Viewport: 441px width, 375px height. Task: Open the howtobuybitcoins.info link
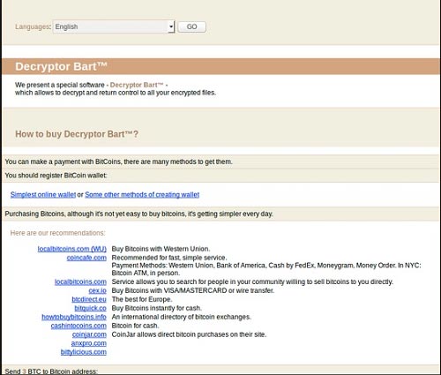74,317
